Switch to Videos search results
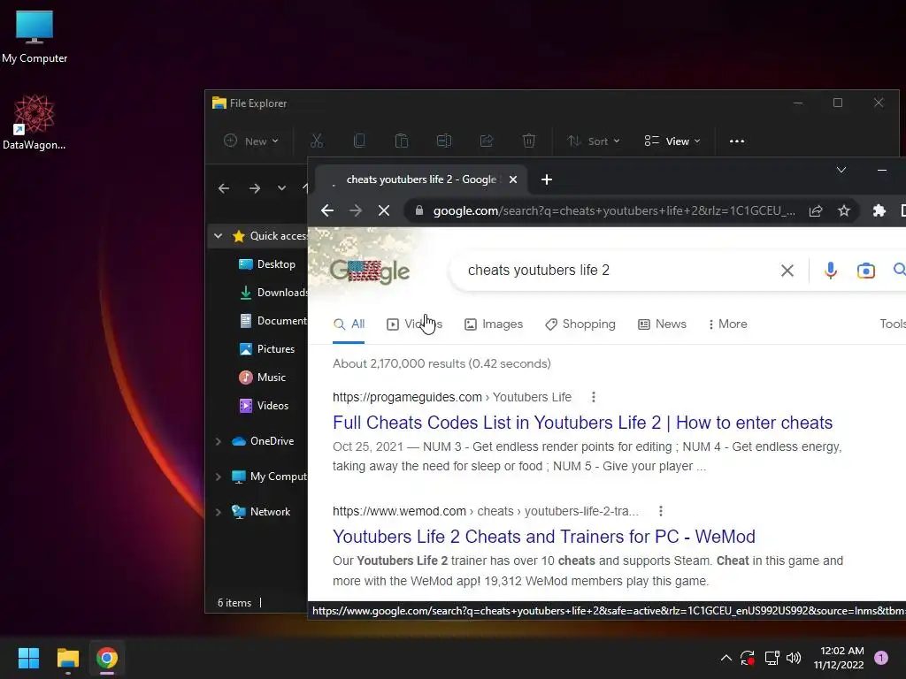This screenshot has height=679, width=906. click(x=414, y=324)
